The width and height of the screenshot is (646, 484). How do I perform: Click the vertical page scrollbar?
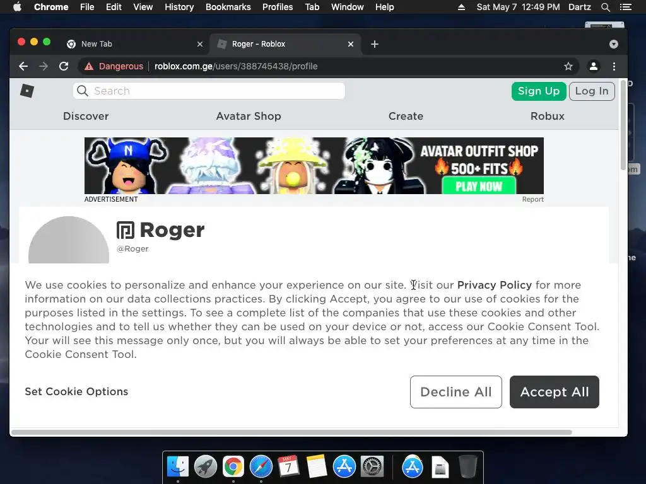[x=623, y=125]
